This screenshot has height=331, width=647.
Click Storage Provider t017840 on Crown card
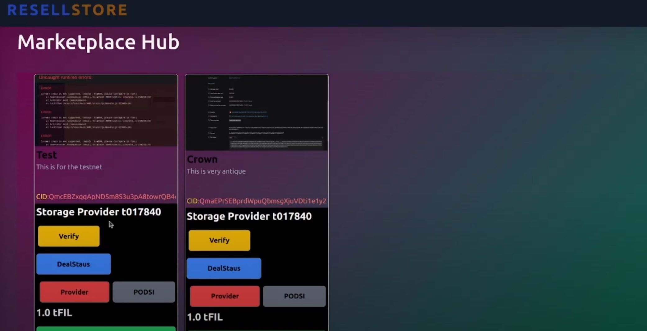[249, 216]
